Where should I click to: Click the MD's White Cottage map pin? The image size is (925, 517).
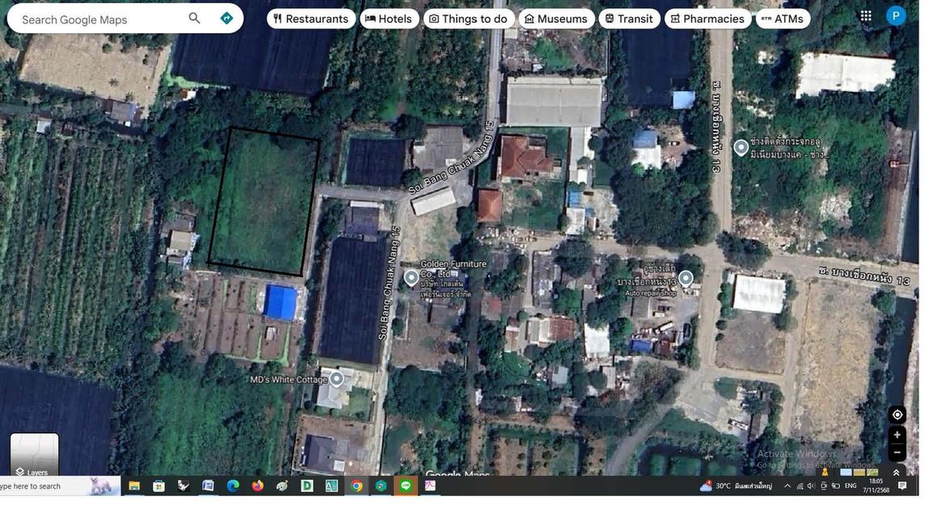(x=336, y=379)
